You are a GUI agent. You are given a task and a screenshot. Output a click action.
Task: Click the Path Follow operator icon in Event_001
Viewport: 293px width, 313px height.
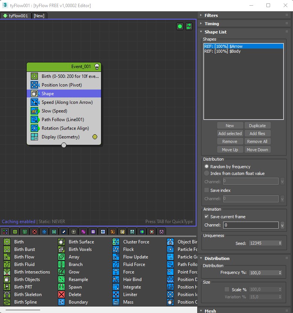tap(34, 120)
